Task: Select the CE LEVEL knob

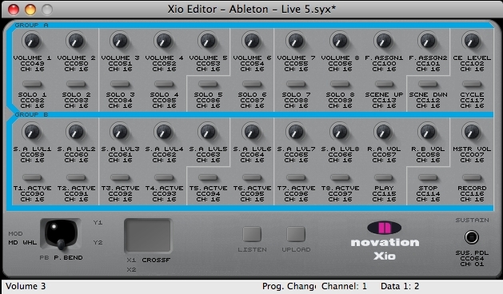Action: tap(472, 41)
